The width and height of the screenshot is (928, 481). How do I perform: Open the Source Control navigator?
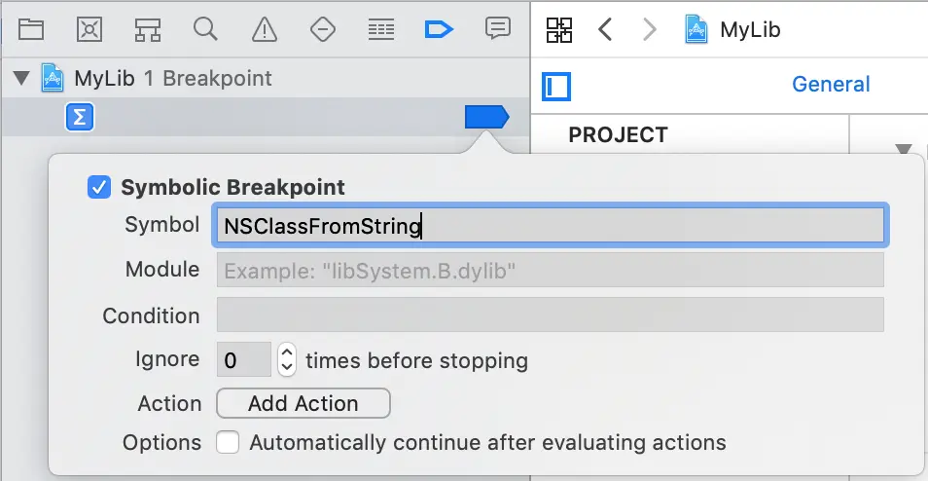tap(89, 29)
